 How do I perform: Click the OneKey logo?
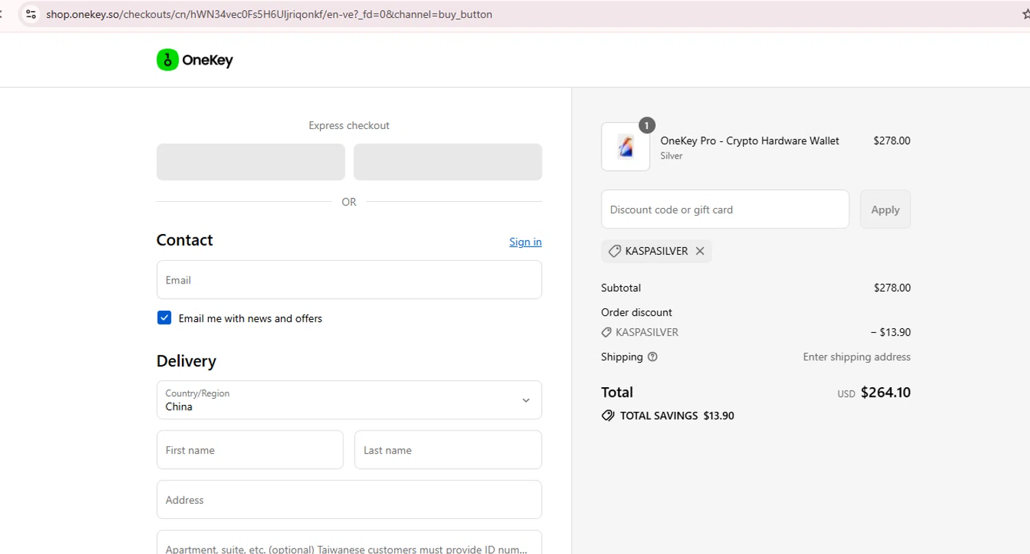(195, 60)
